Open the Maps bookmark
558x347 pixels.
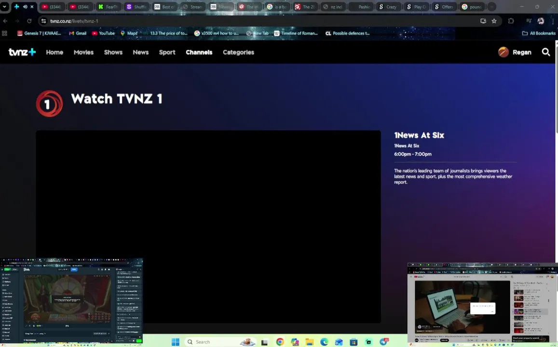128,33
